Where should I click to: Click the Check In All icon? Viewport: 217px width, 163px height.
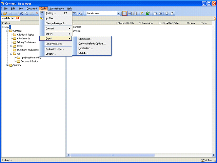[x=161, y=14]
